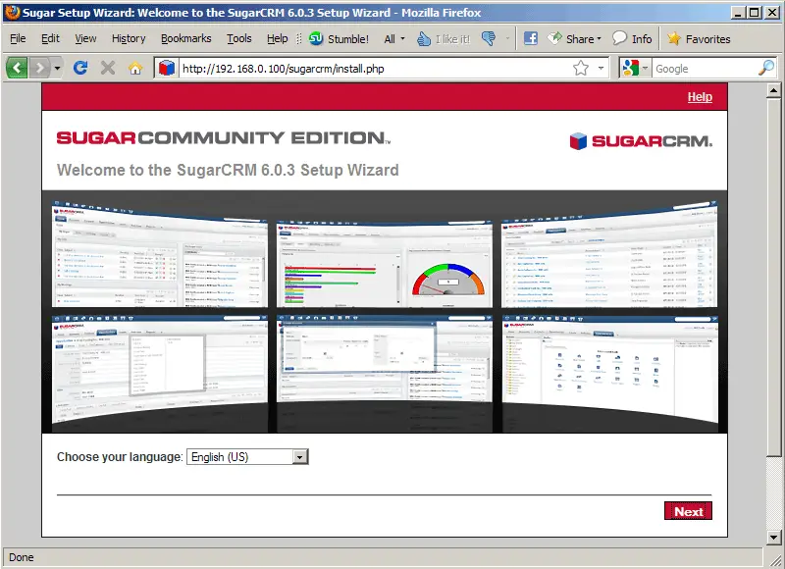Open the All topics dropdown
Screen dimensions: 785x569
pyautogui.click(x=394, y=38)
